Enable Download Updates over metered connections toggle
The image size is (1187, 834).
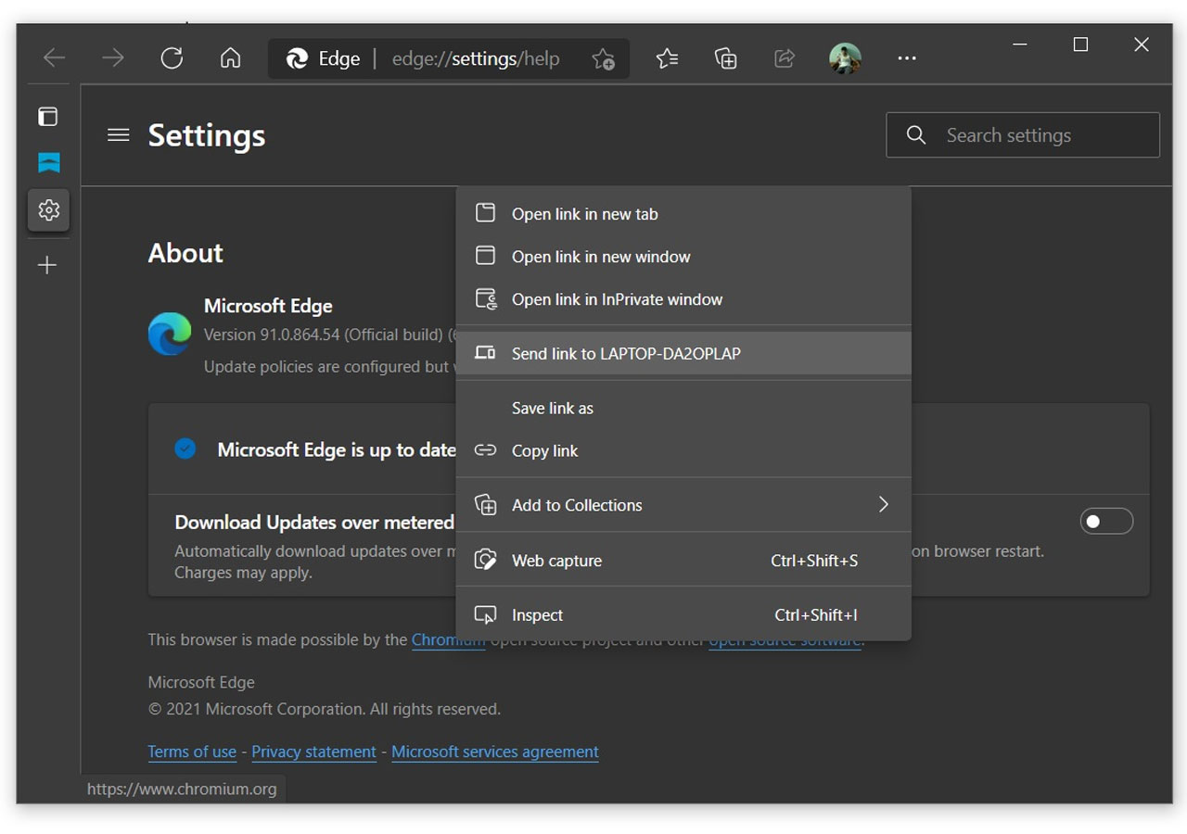click(x=1106, y=522)
